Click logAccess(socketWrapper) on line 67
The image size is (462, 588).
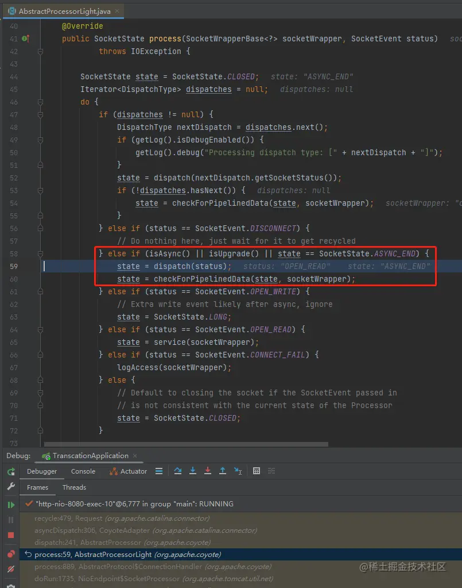click(x=172, y=367)
